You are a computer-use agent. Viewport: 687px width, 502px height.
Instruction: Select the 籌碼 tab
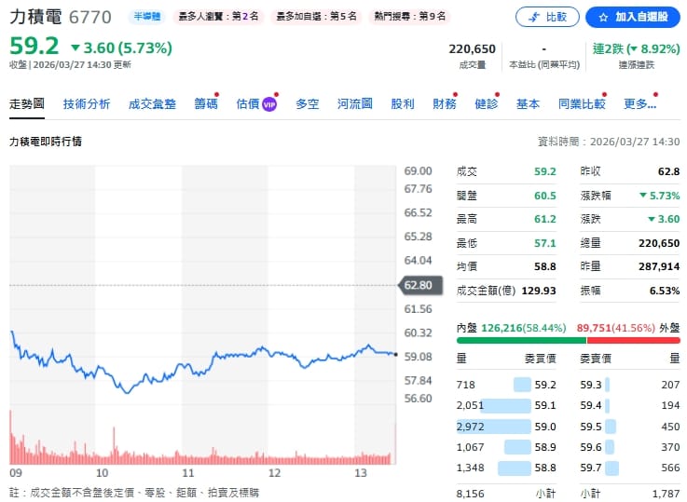205,104
